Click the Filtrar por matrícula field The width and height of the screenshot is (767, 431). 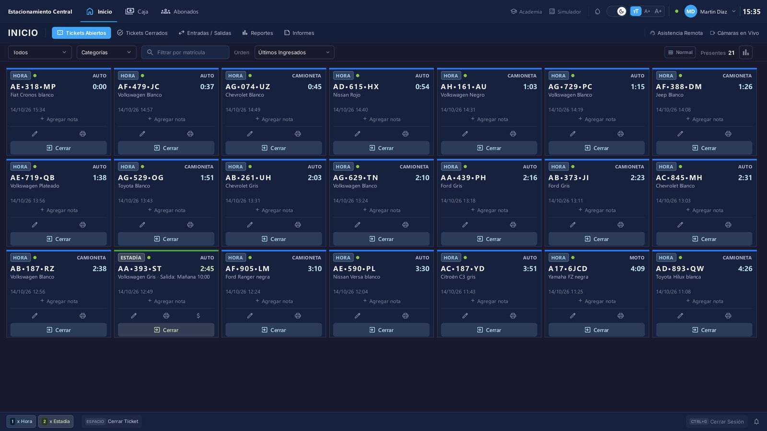click(x=185, y=53)
